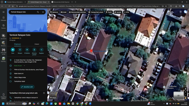
Task: Open Street View Pegman
Action: pos(185,98)
